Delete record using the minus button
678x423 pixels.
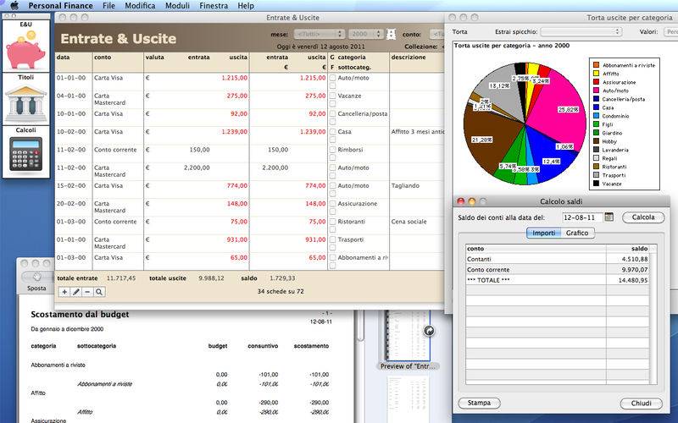tap(87, 292)
